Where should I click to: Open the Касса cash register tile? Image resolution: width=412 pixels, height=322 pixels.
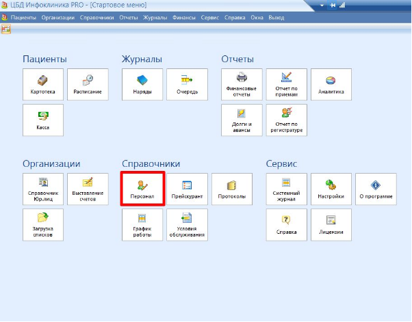(x=43, y=120)
